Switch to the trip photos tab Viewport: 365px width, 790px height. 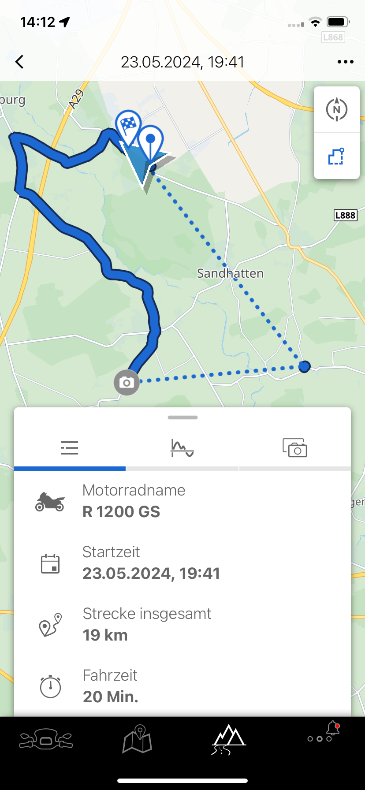(294, 448)
